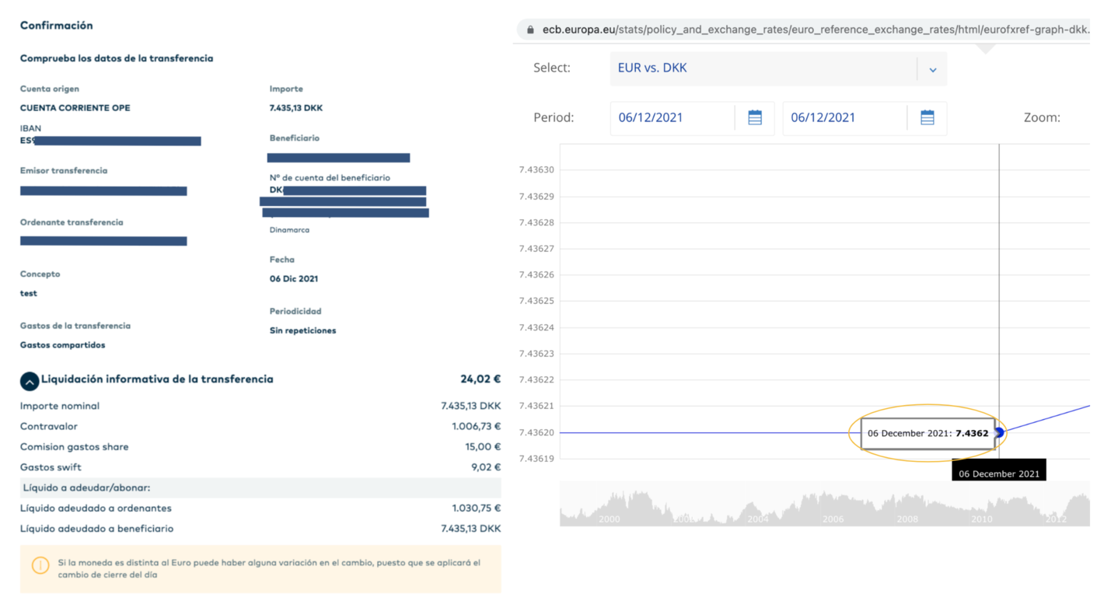Click the chevron on the Select dropdown
Image resolution: width=1104 pixels, height=615 pixels.
point(932,69)
